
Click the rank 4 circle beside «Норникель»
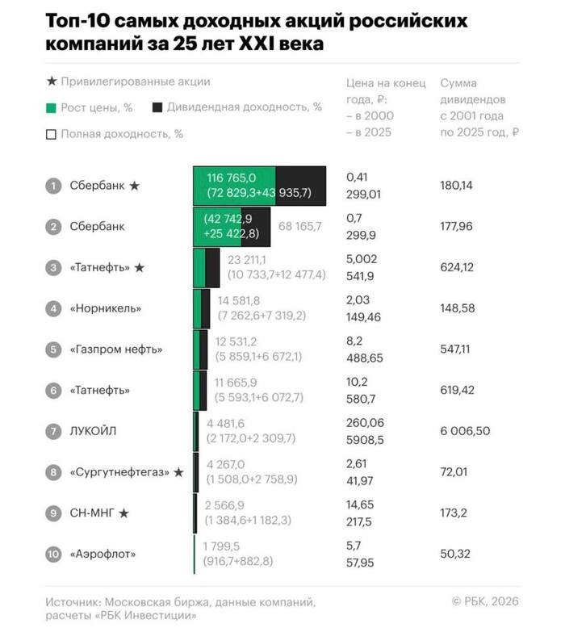53,308
